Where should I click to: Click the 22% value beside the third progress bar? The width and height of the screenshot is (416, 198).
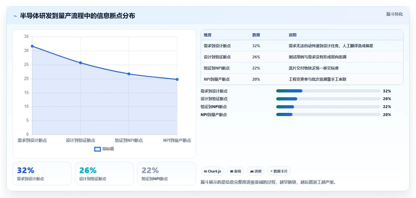pos(387,107)
